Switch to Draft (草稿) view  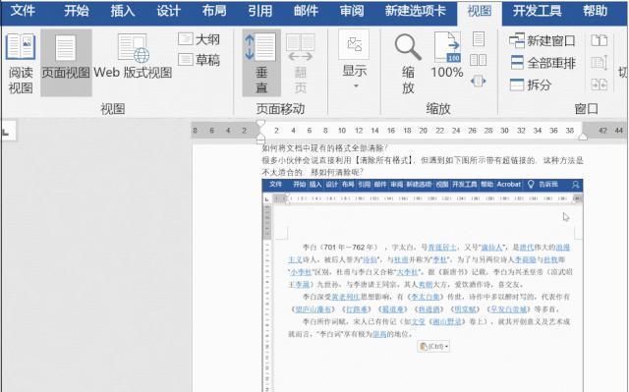(200, 60)
